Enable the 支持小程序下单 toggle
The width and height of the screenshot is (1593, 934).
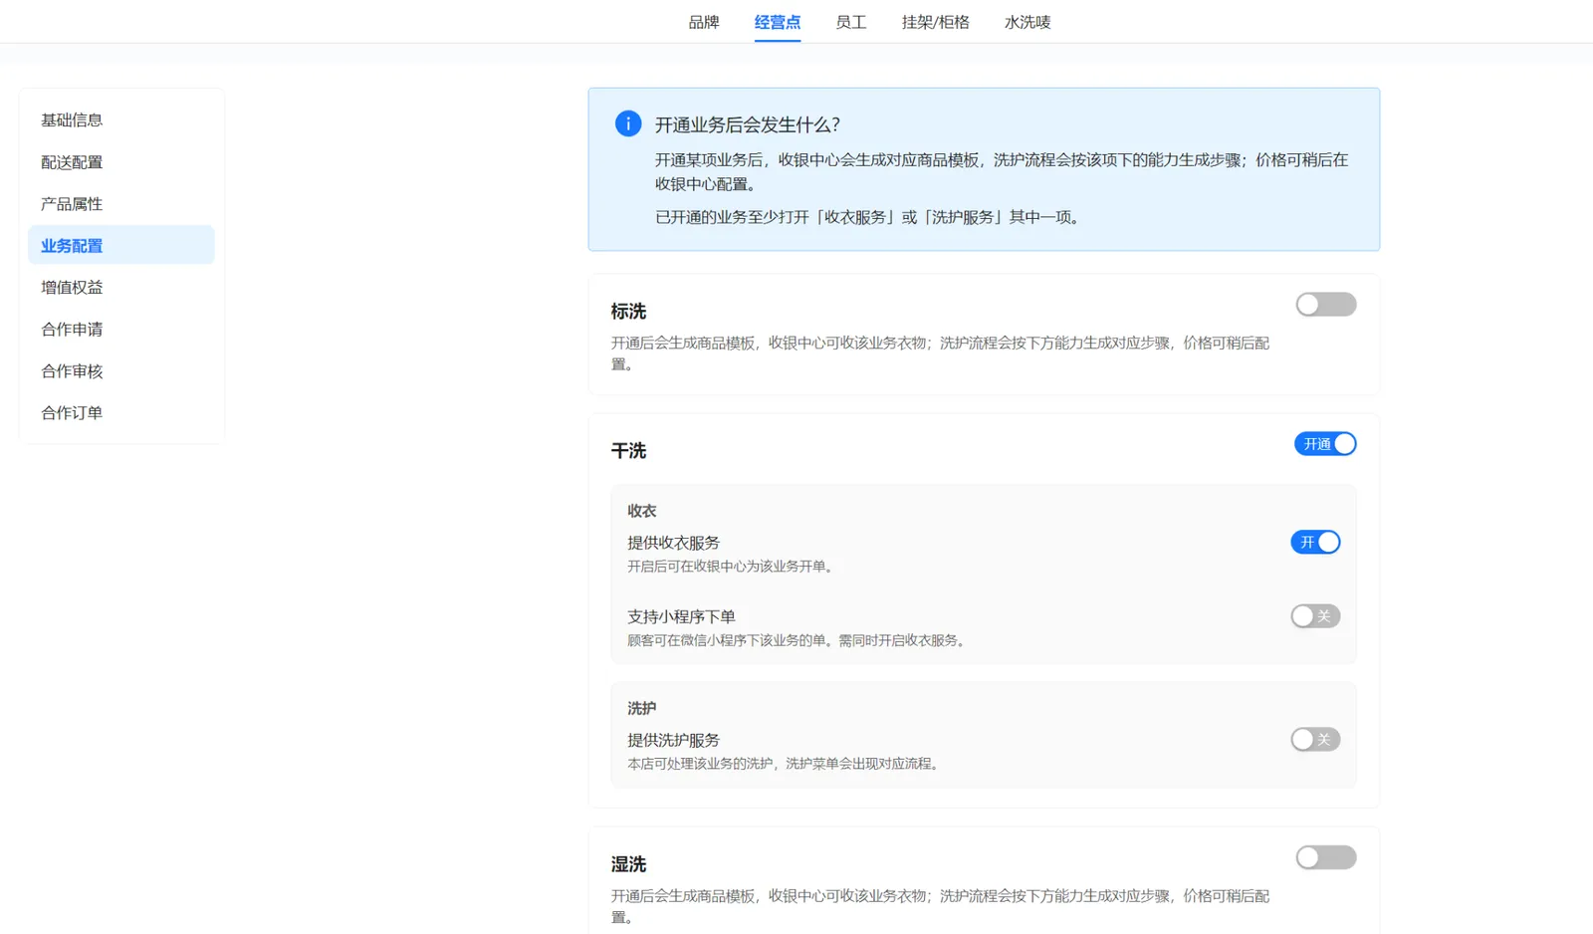1315,616
